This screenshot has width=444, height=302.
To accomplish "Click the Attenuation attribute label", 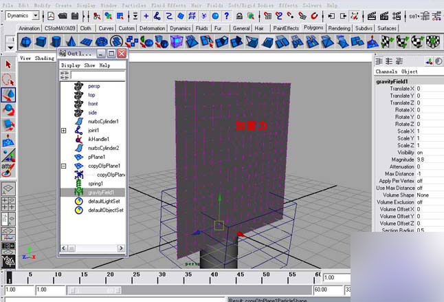I will pos(402,166).
